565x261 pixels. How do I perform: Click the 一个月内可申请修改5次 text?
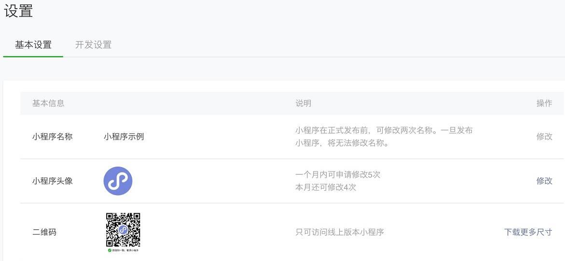click(338, 174)
